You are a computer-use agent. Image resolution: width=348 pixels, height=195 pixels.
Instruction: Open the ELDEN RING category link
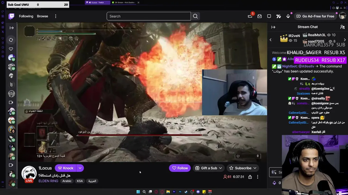click(x=48, y=181)
